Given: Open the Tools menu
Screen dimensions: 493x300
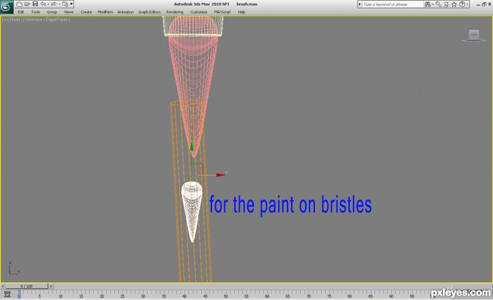Looking at the screenshot, I should pos(35,12).
